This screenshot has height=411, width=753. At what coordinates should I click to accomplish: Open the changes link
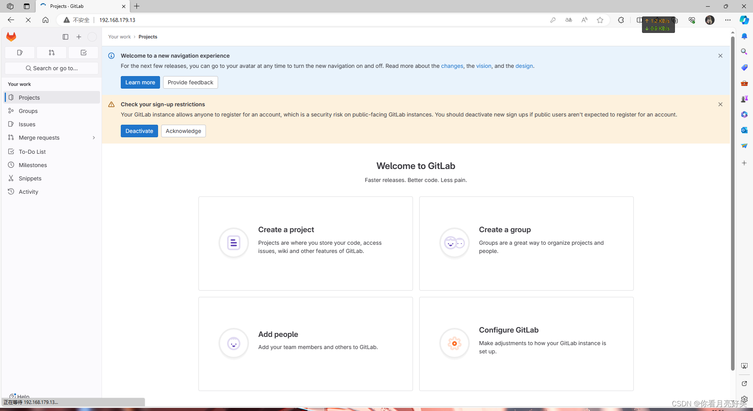[452, 66]
